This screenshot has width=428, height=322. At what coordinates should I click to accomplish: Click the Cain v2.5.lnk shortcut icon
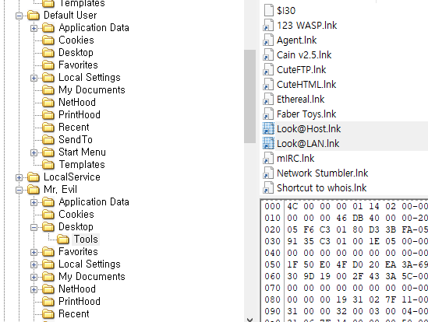268,54
